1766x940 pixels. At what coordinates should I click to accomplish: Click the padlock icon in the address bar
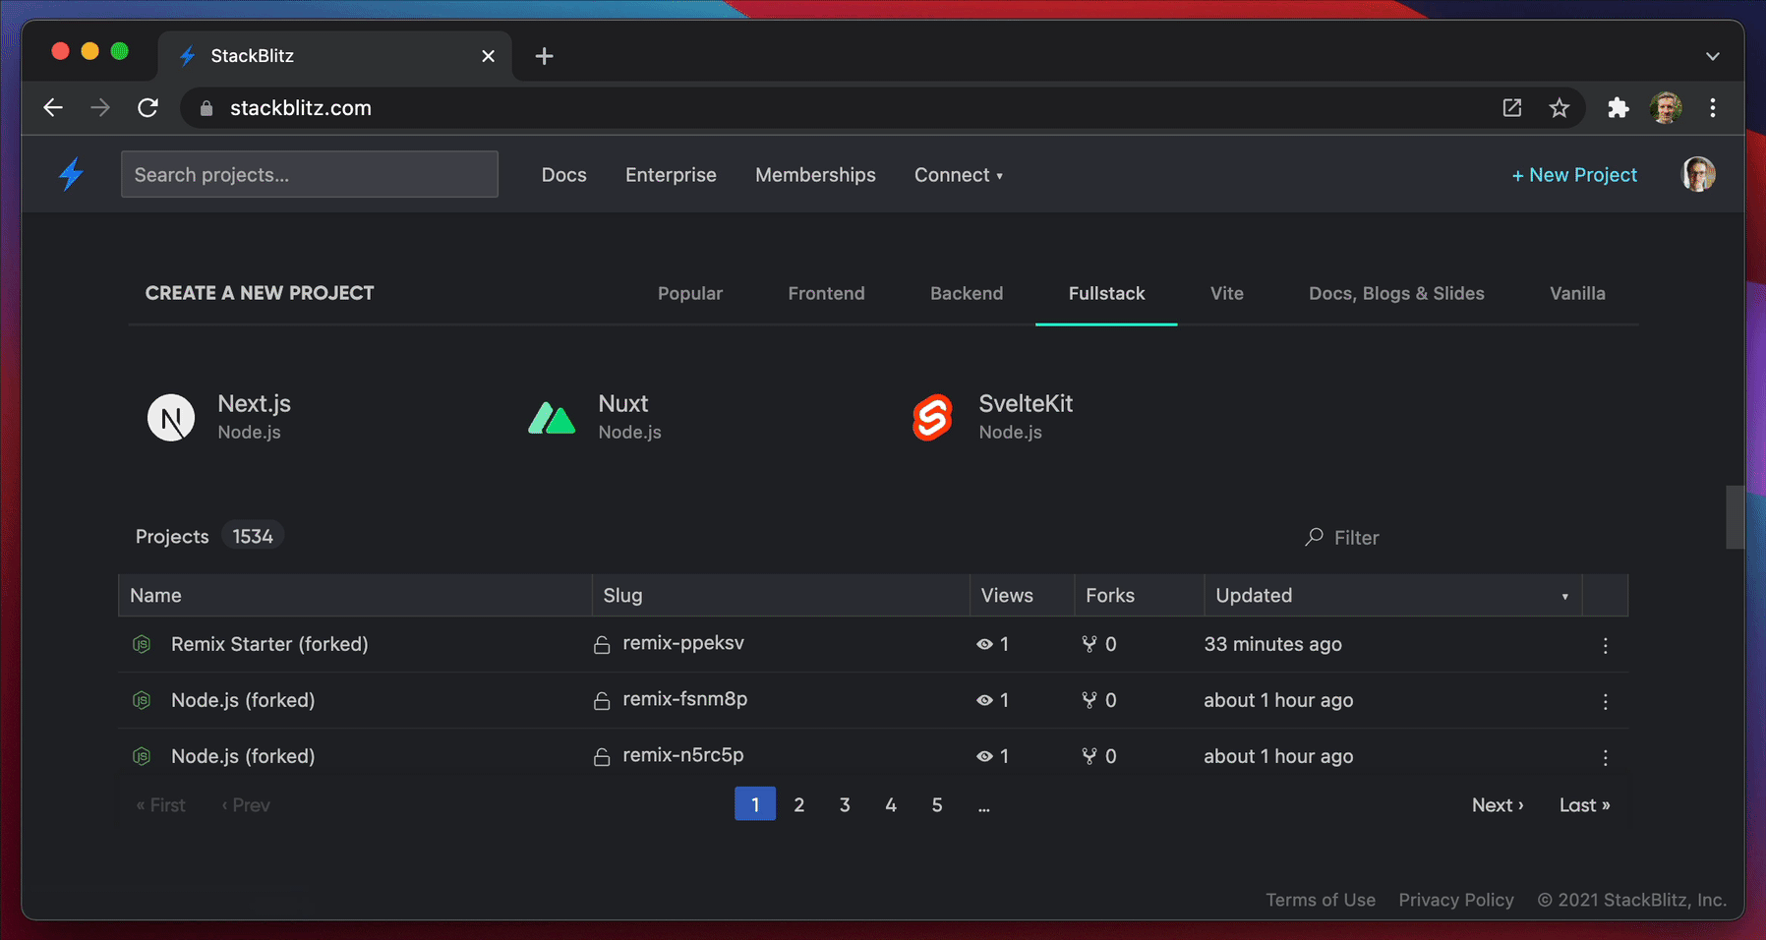pyautogui.click(x=206, y=108)
